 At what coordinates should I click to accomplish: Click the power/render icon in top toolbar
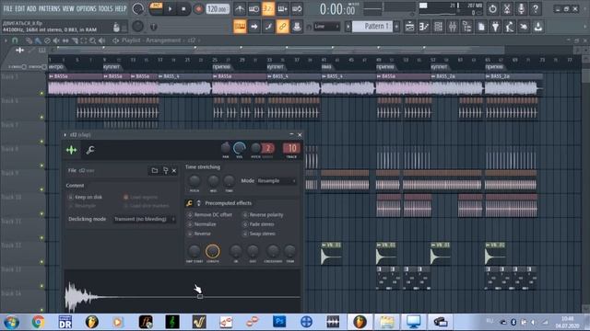[492, 8]
